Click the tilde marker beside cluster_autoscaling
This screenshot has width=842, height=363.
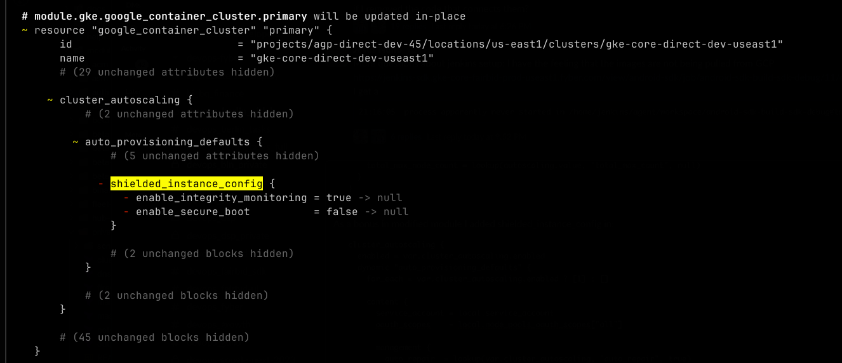click(50, 100)
